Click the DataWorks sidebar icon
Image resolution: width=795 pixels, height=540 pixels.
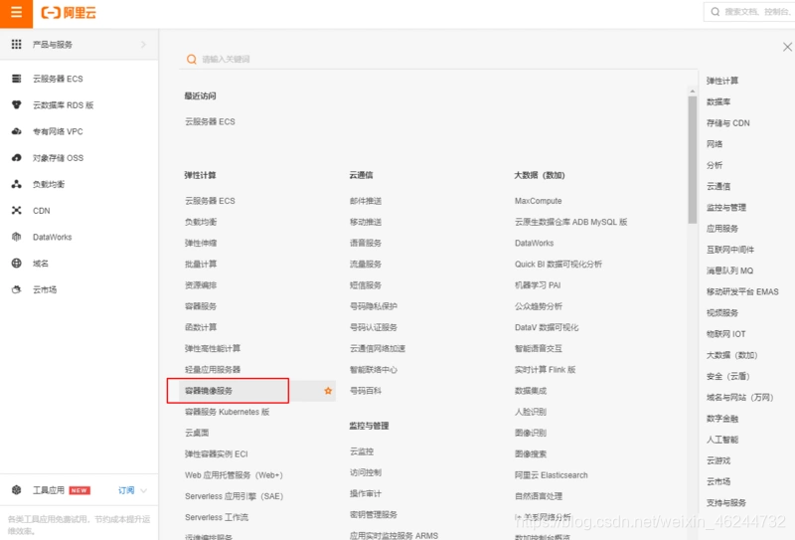16,237
